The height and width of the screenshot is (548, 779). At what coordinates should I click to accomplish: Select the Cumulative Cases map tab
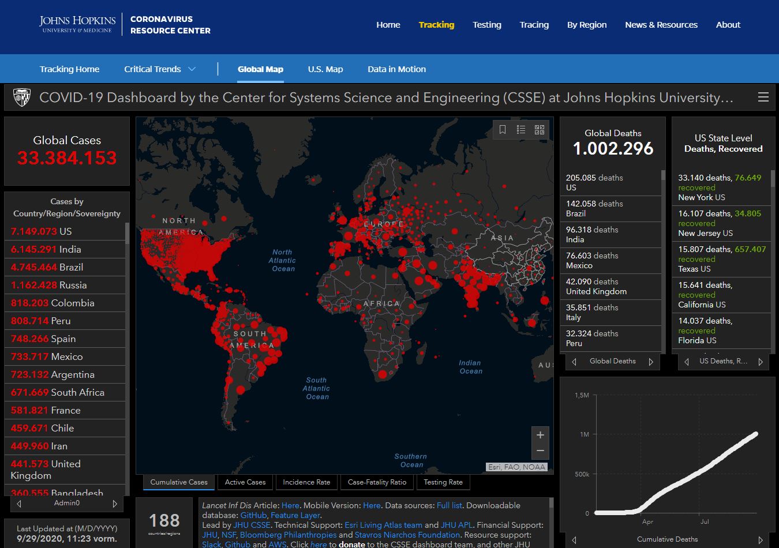click(x=179, y=482)
